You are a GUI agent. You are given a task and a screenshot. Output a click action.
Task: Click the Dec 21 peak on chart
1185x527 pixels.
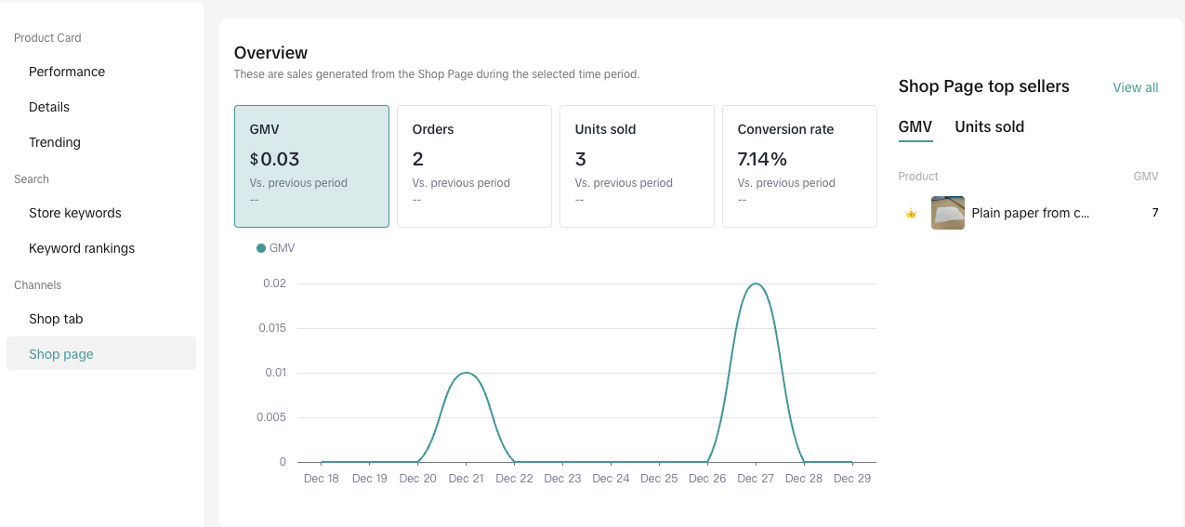coord(466,373)
